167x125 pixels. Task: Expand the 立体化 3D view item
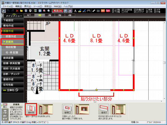coord(13,90)
